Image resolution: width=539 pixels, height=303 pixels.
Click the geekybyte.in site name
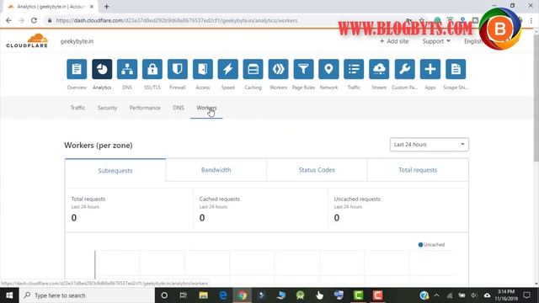coord(77,41)
